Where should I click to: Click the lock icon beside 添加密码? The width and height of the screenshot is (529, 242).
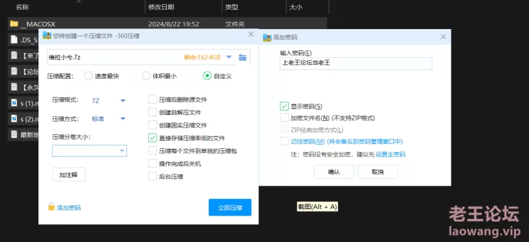pyautogui.click(x=52, y=206)
